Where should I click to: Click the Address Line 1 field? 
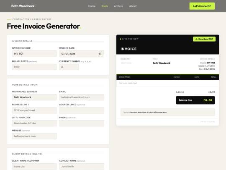[34, 110]
